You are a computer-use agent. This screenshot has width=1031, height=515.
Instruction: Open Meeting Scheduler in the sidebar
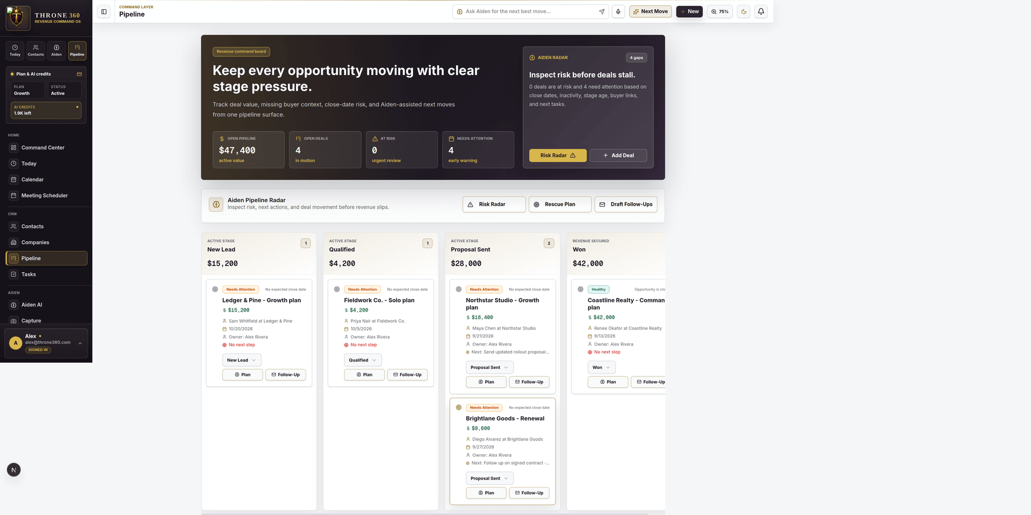click(x=46, y=196)
